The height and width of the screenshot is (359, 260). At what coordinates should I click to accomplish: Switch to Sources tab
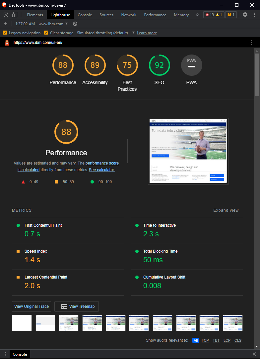(x=106, y=15)
